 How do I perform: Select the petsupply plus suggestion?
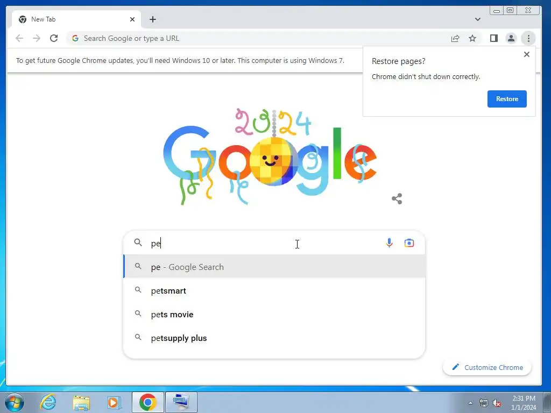[274, 338]
